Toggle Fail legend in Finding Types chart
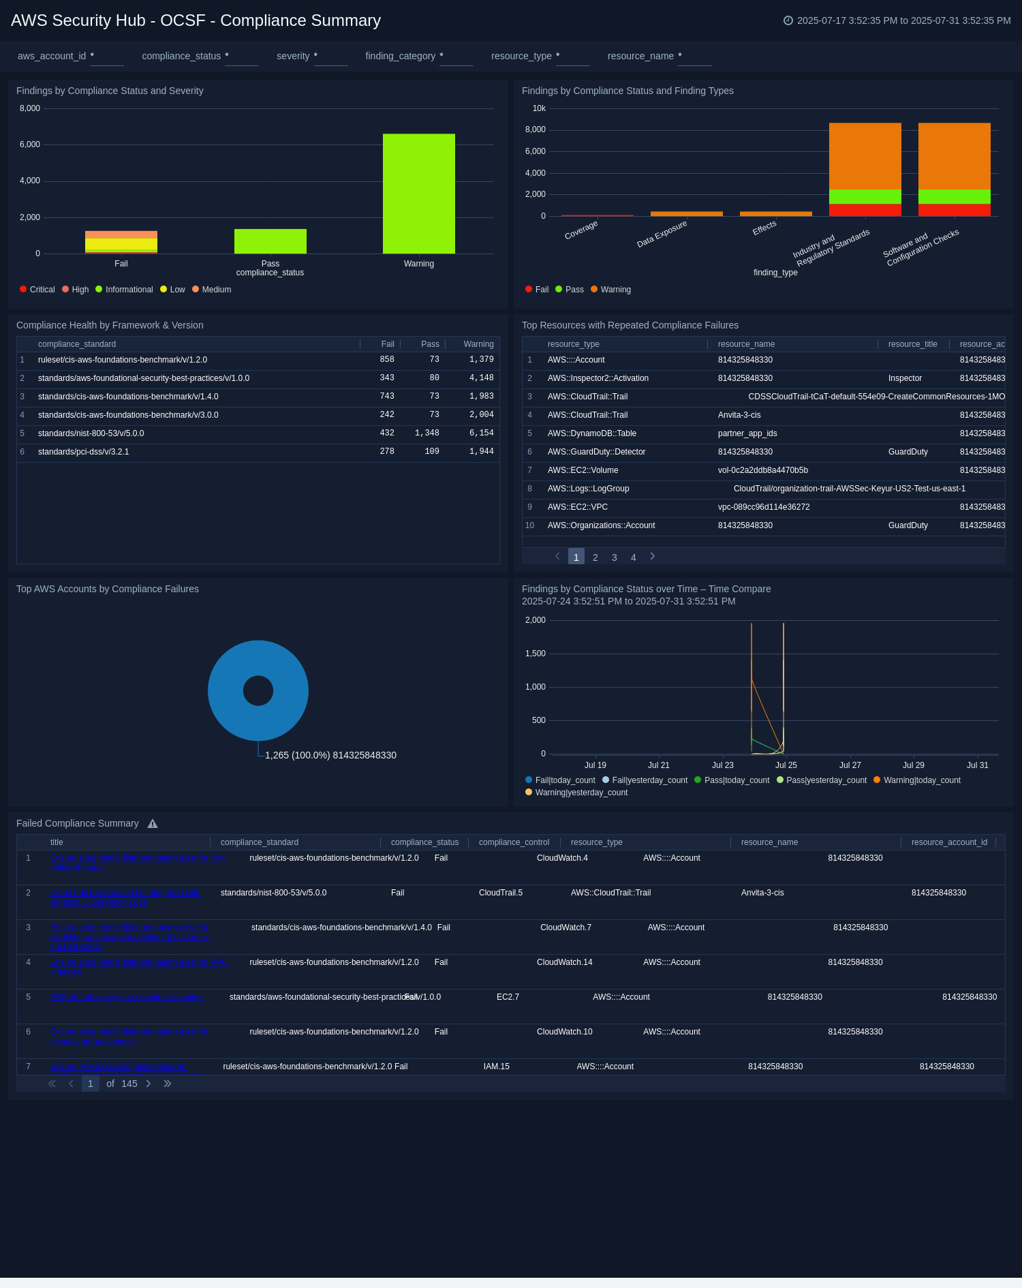Image resolution: width=1022 pixels, height=1288 pixels. 537,290
